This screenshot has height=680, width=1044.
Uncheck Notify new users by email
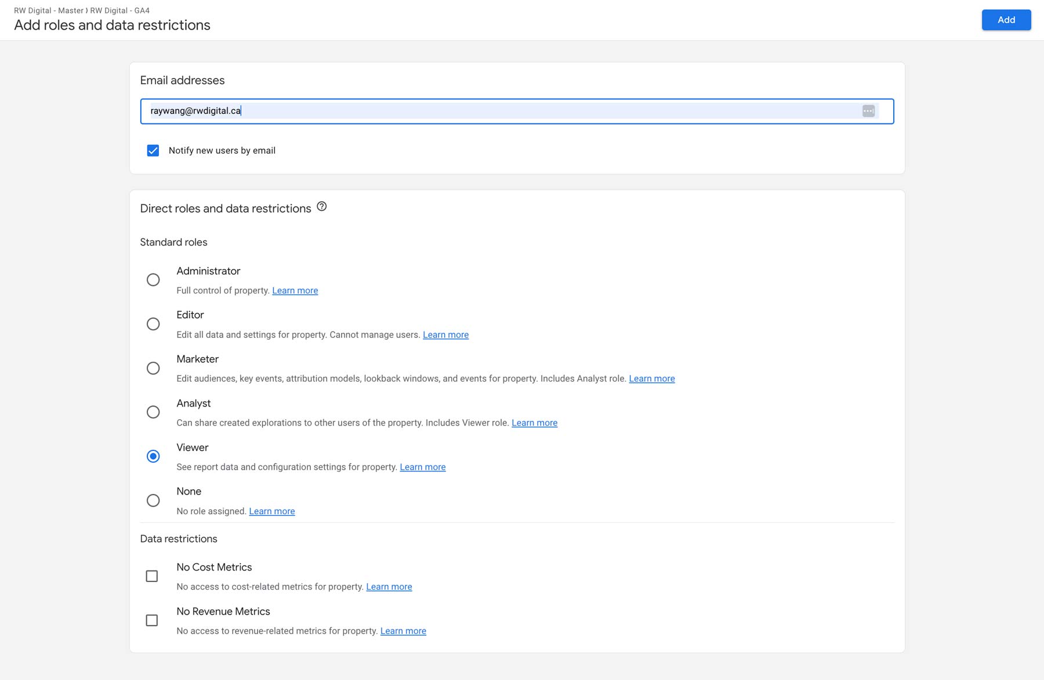(x=153, y=150)
